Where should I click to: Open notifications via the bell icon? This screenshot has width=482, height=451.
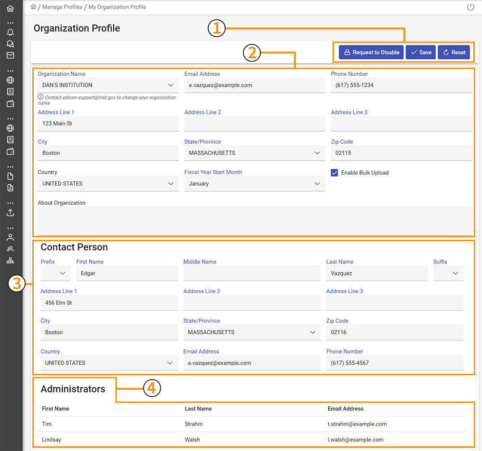point(10,32)
